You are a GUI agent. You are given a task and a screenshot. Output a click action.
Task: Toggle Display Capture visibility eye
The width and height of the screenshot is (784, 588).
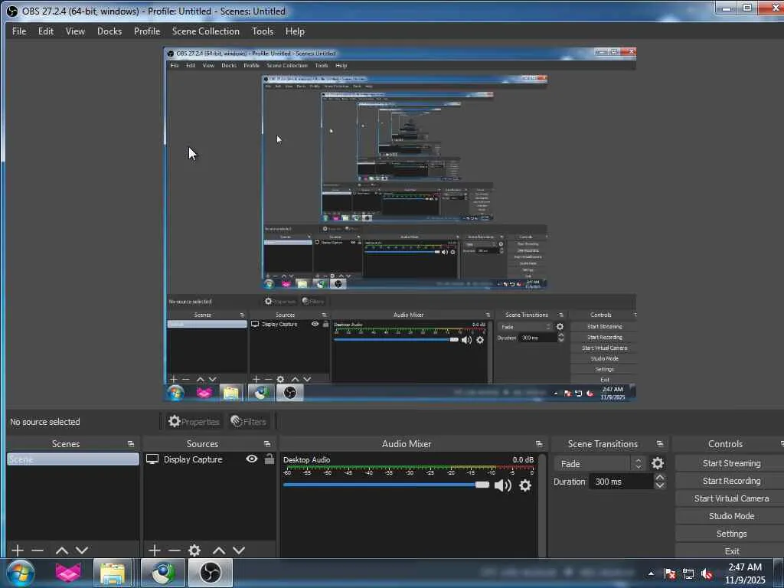click(252, 459)
